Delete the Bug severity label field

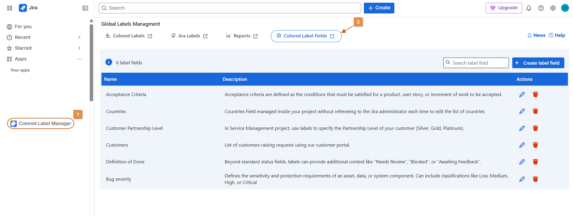tap(535, 179)
